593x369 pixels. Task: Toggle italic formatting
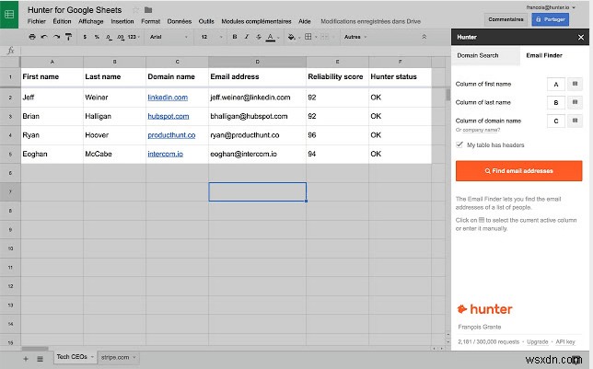click(x=247, y=37)
